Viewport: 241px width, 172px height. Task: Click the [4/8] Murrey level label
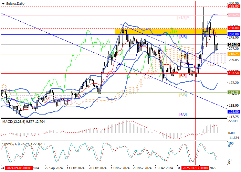click(182, 114)
